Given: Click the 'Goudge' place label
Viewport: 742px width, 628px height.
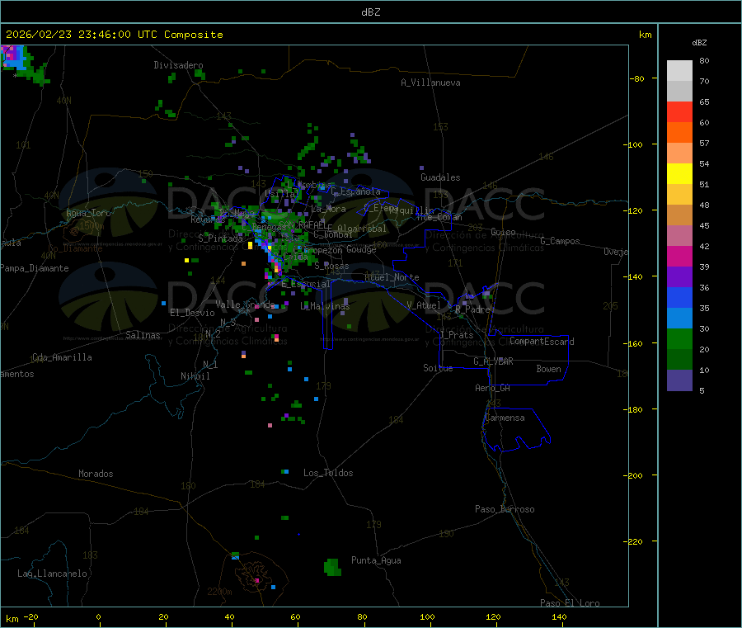Looking at the screenshot, I should click(x=361, y=249).
